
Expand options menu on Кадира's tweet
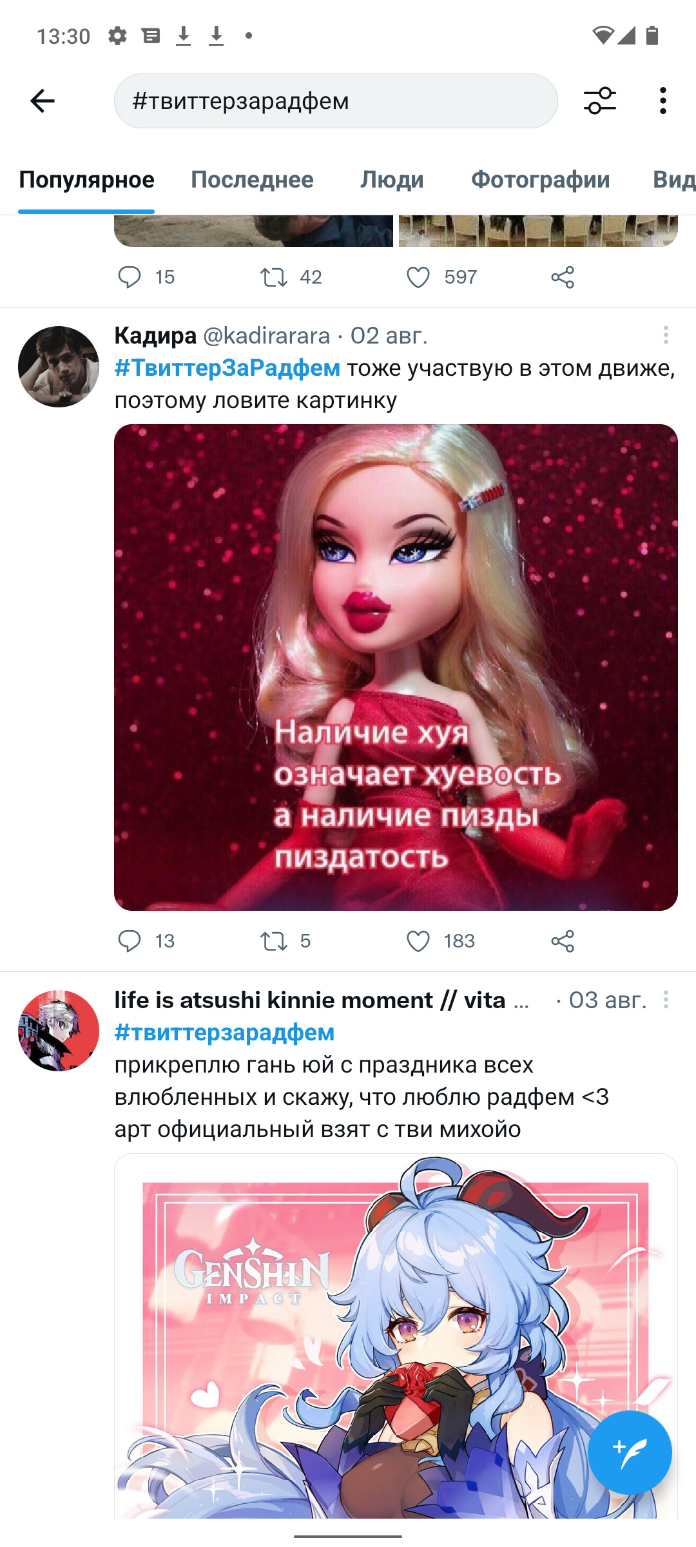(x=666, y=335)
